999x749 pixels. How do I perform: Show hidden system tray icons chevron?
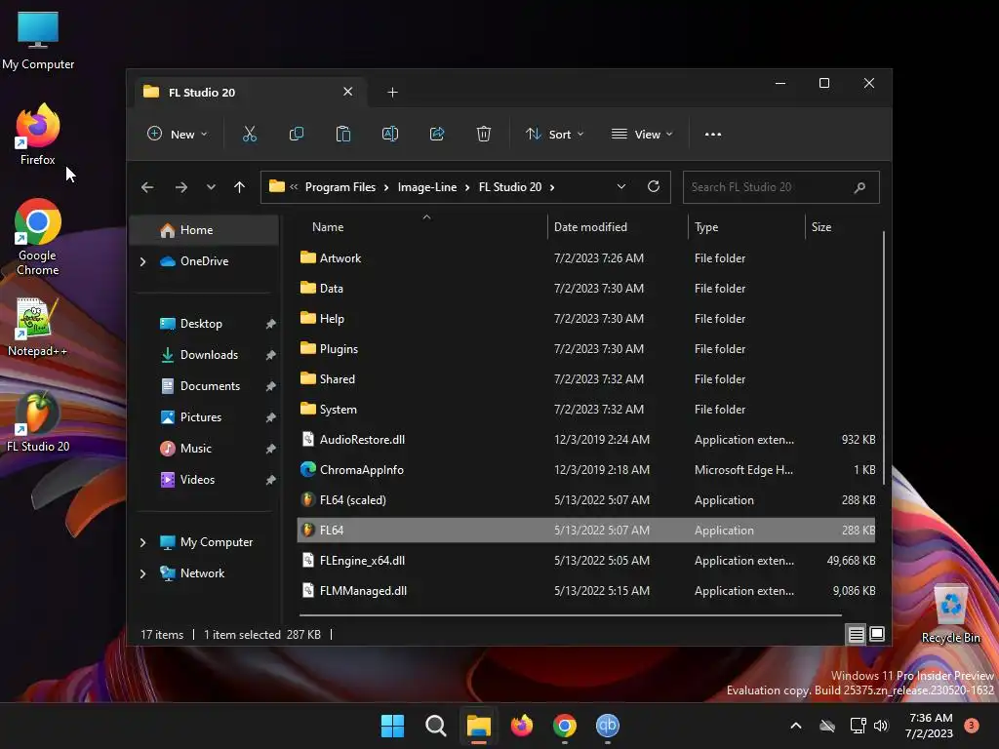point(796,726)
